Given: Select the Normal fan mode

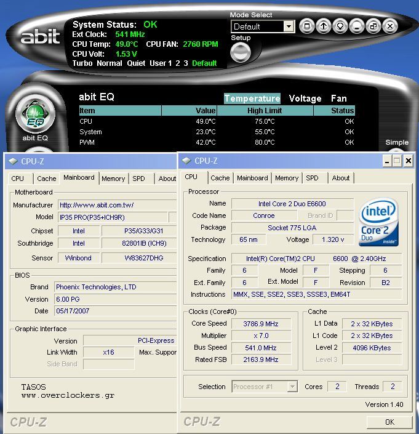Looking at the screenshot, I should pyautogui.click(x=110, y=63).
